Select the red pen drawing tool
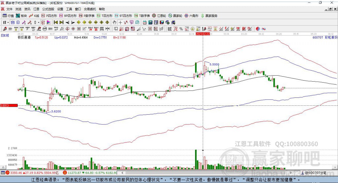 5,29
